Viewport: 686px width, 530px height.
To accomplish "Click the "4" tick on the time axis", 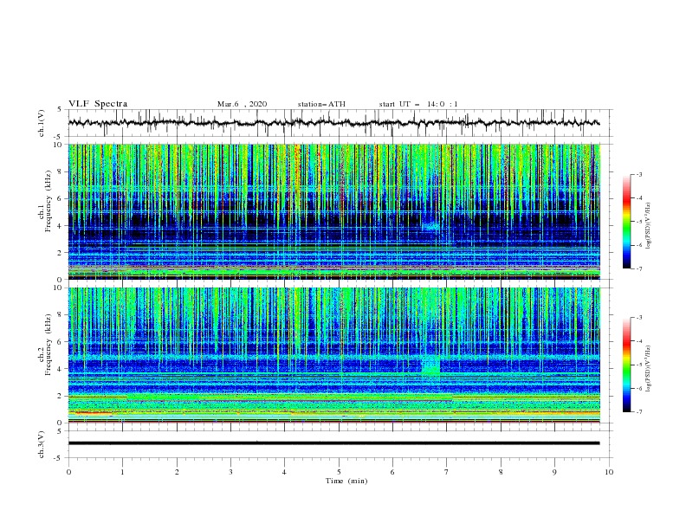I will [284, 472].
